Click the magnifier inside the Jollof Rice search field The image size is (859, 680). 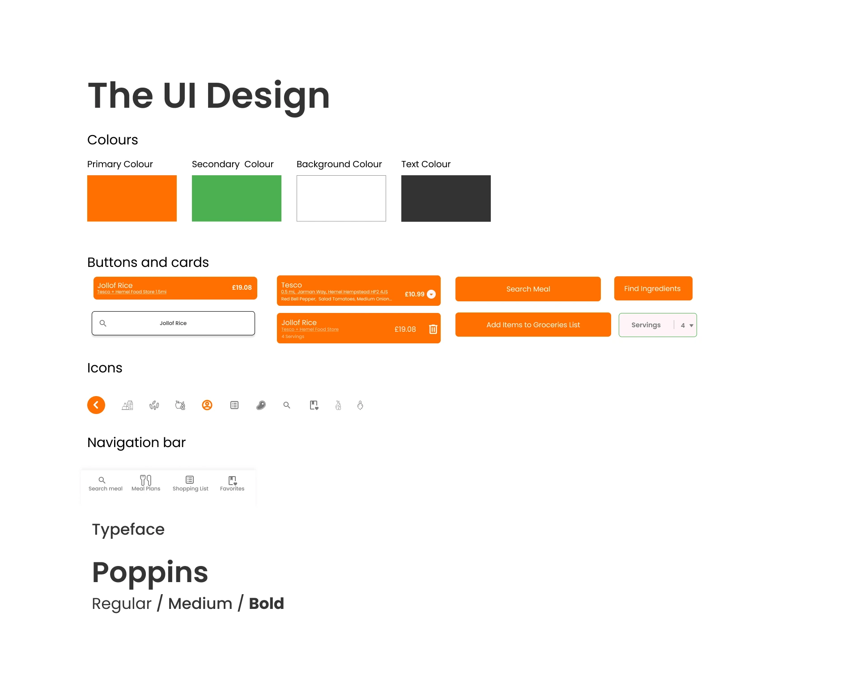point(103,323)
